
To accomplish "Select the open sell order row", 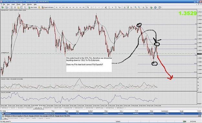I will 102,114.
